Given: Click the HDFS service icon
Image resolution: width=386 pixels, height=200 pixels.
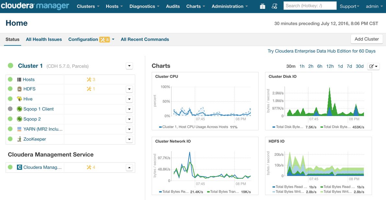Looking at the screenshot, I should pos(19,89).
